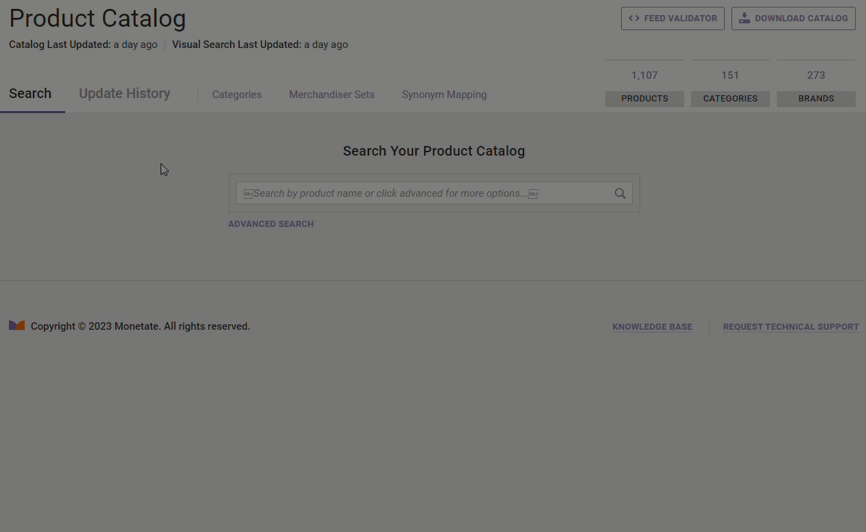This screenshot has width=866, height=532.
Task: Open Merchandiser Sets tab
Action: click(331, 95)
